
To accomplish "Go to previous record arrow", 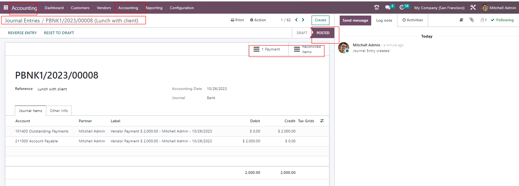I will [296, 20].
